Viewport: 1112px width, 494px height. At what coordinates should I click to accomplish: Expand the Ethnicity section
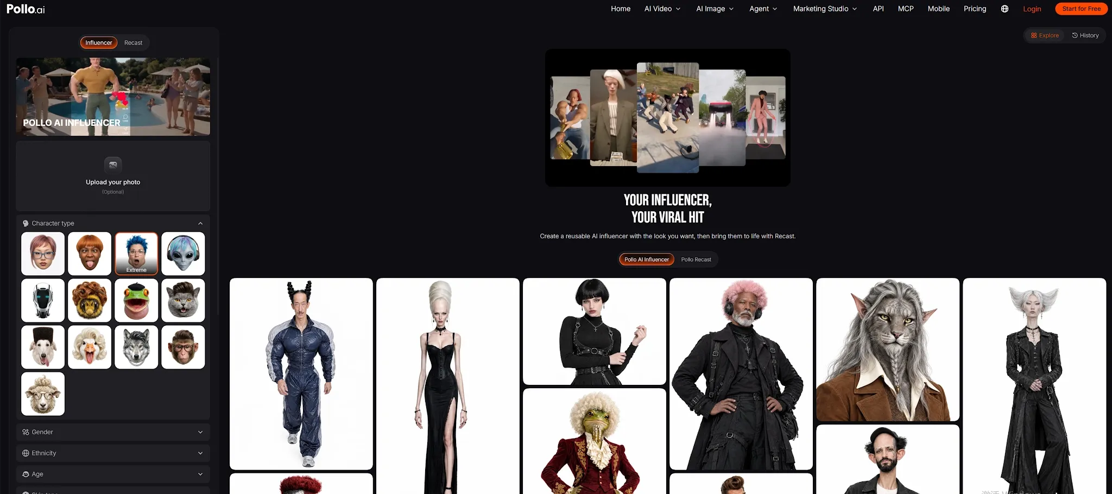pyautogui.click(x=113, y=453)
